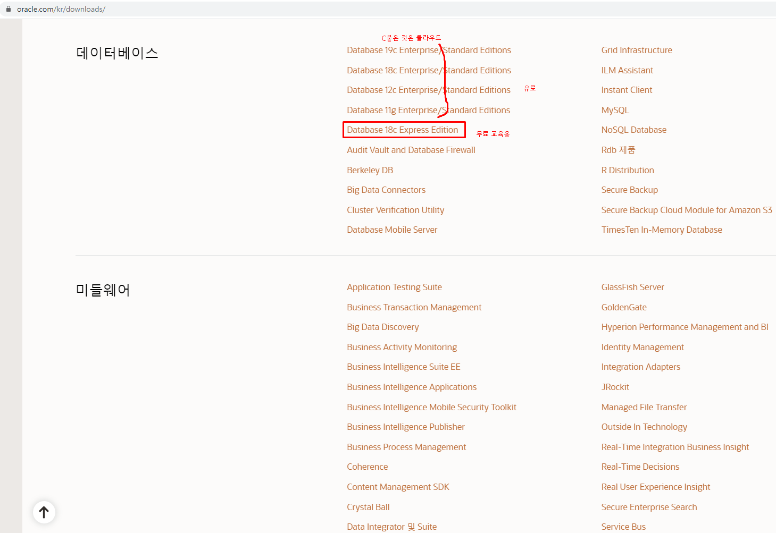
Task: Open Audit Vault and Database Firewall
Action: point(411,150)
